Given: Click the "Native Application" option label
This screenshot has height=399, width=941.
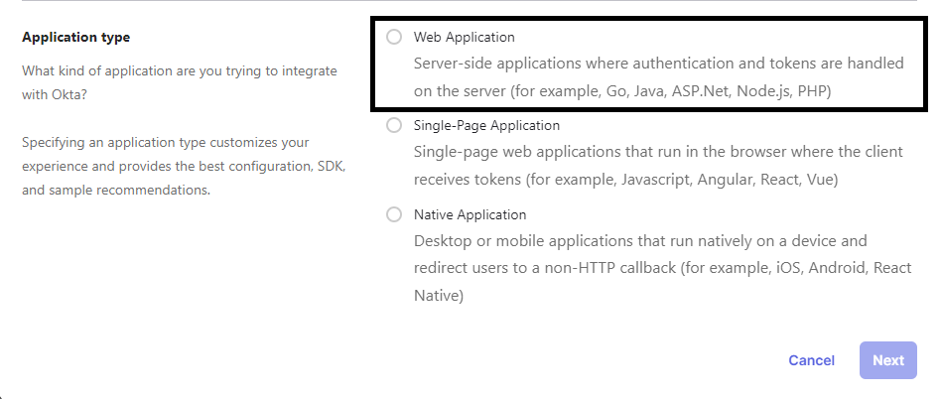Looking at the screenshot, I should coord(470,214).
